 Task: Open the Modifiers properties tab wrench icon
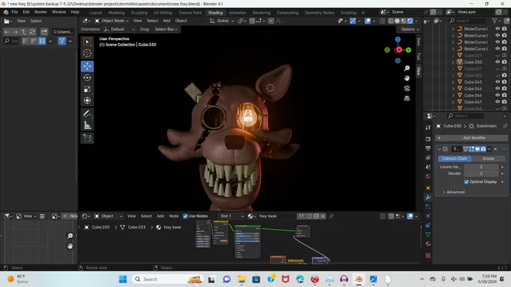click(428, 197)
